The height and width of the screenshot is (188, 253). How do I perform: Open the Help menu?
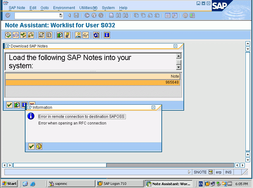pyautogui.click(x=123, y=8)
